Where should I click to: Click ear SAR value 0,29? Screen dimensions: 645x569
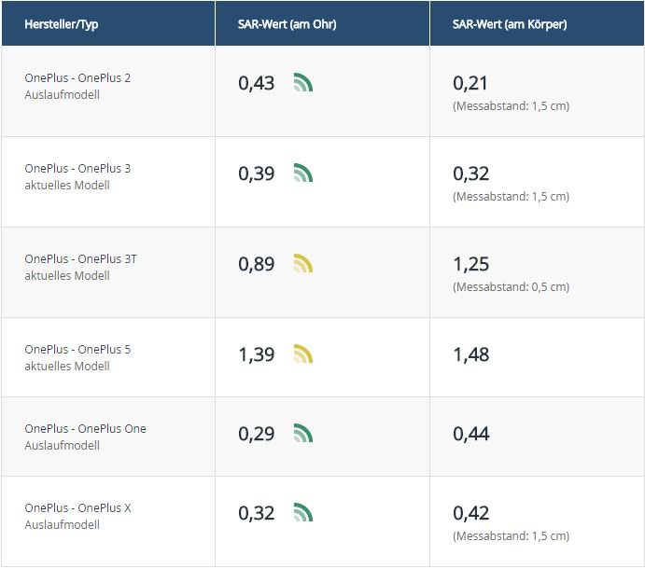(257, 434)
